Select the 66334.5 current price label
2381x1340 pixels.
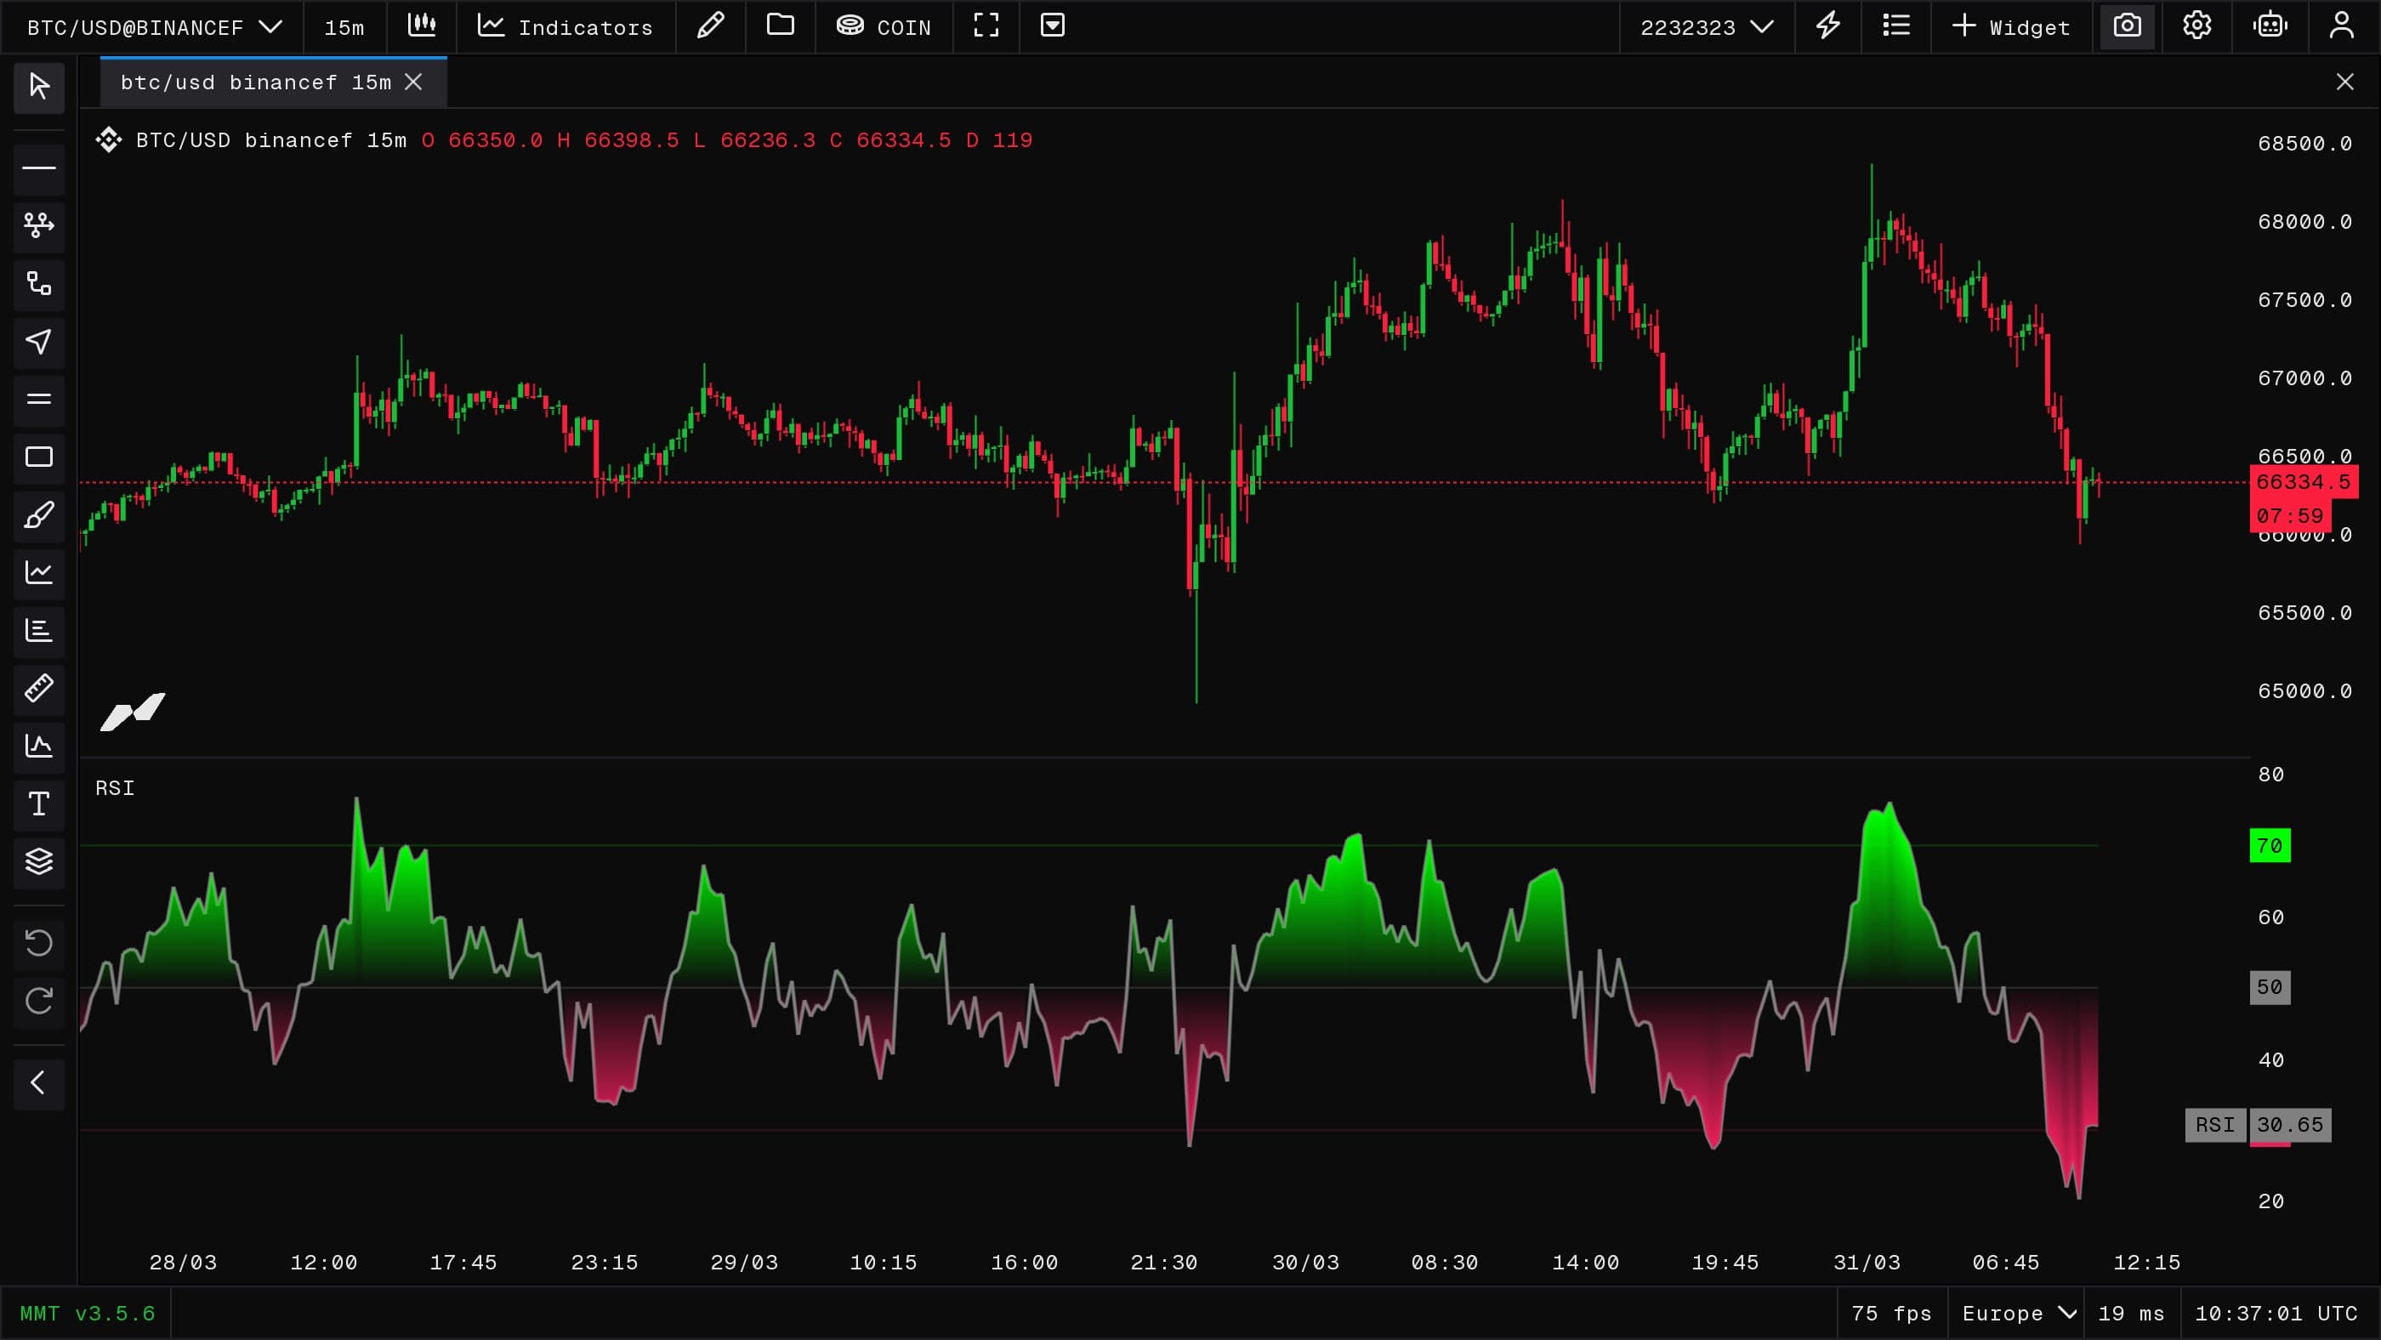[2304, 481]
